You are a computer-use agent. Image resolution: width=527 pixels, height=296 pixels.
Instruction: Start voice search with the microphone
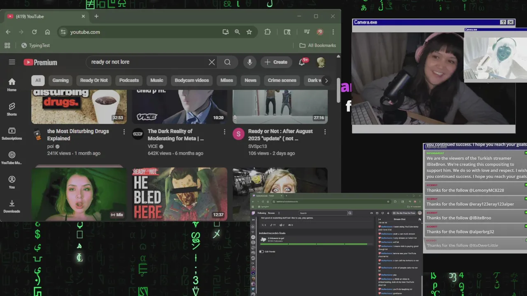[x=250, y=62]
